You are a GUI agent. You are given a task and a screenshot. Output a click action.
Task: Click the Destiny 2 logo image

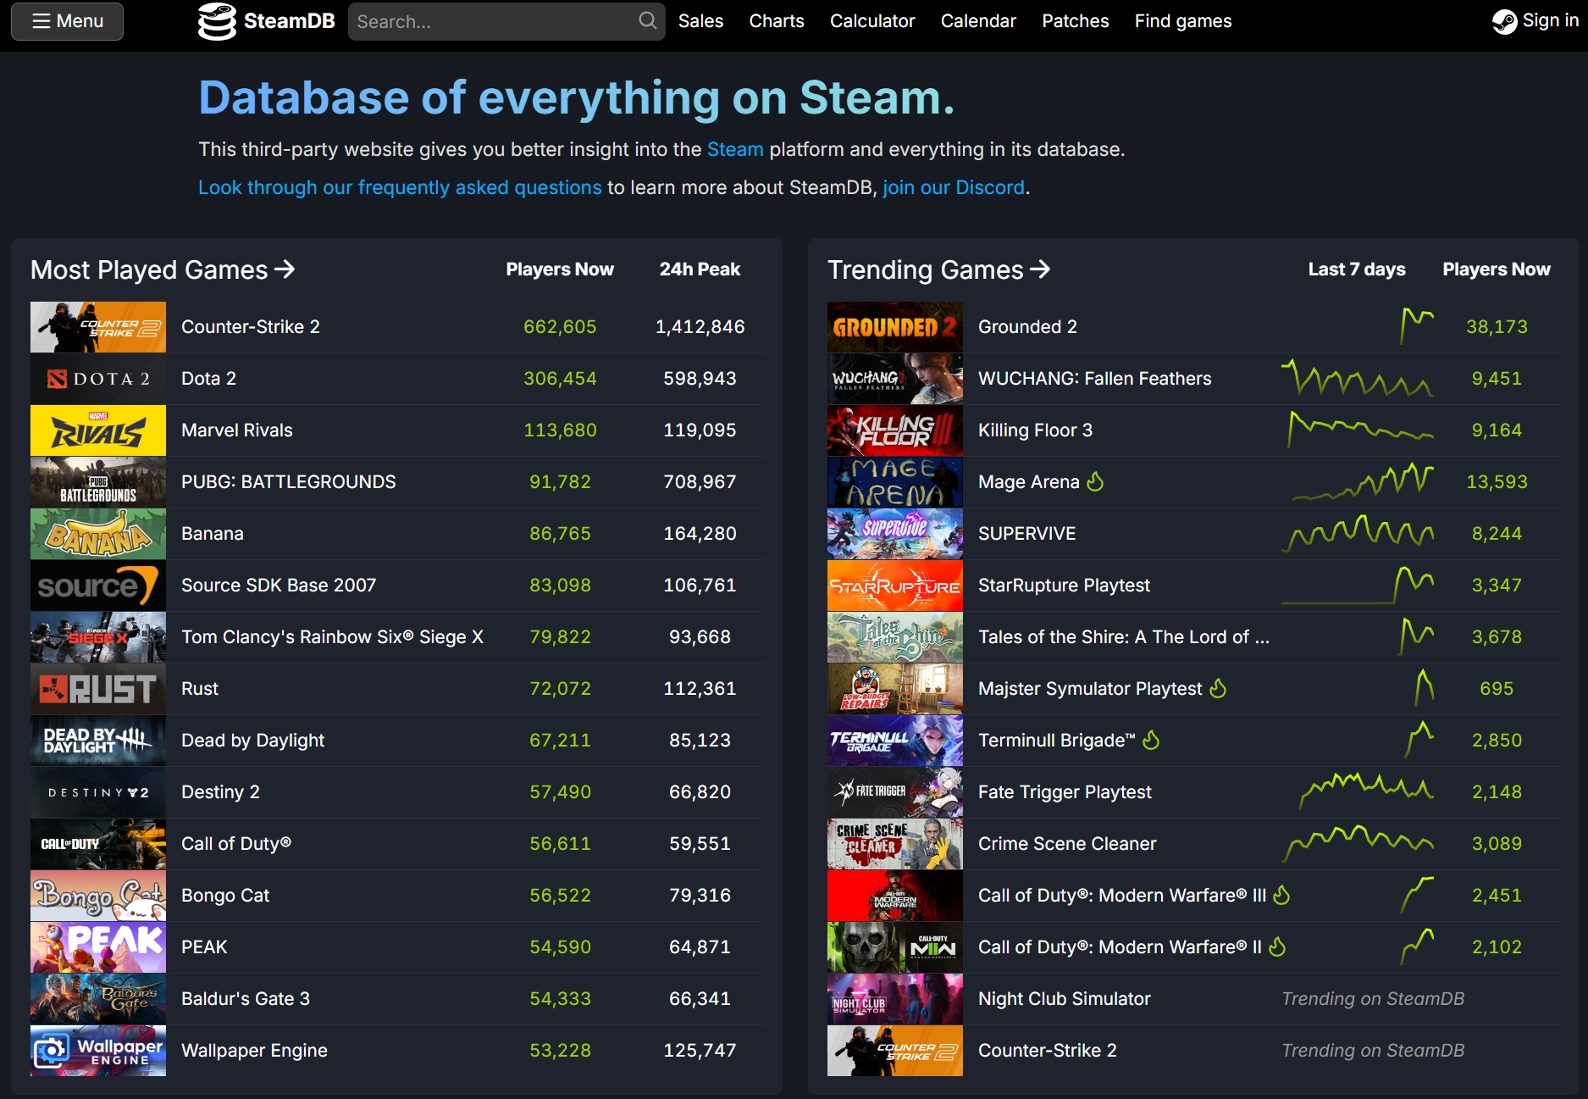(98, 792)
